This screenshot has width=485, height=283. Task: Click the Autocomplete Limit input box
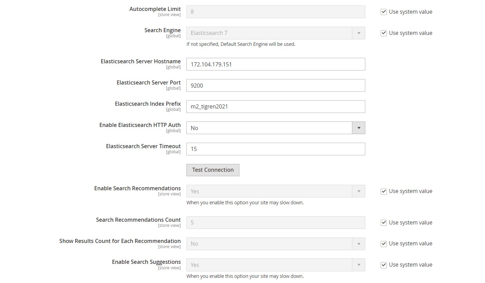(x=275, y=12)
